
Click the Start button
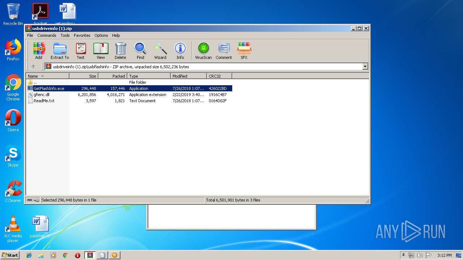point(10,255)
